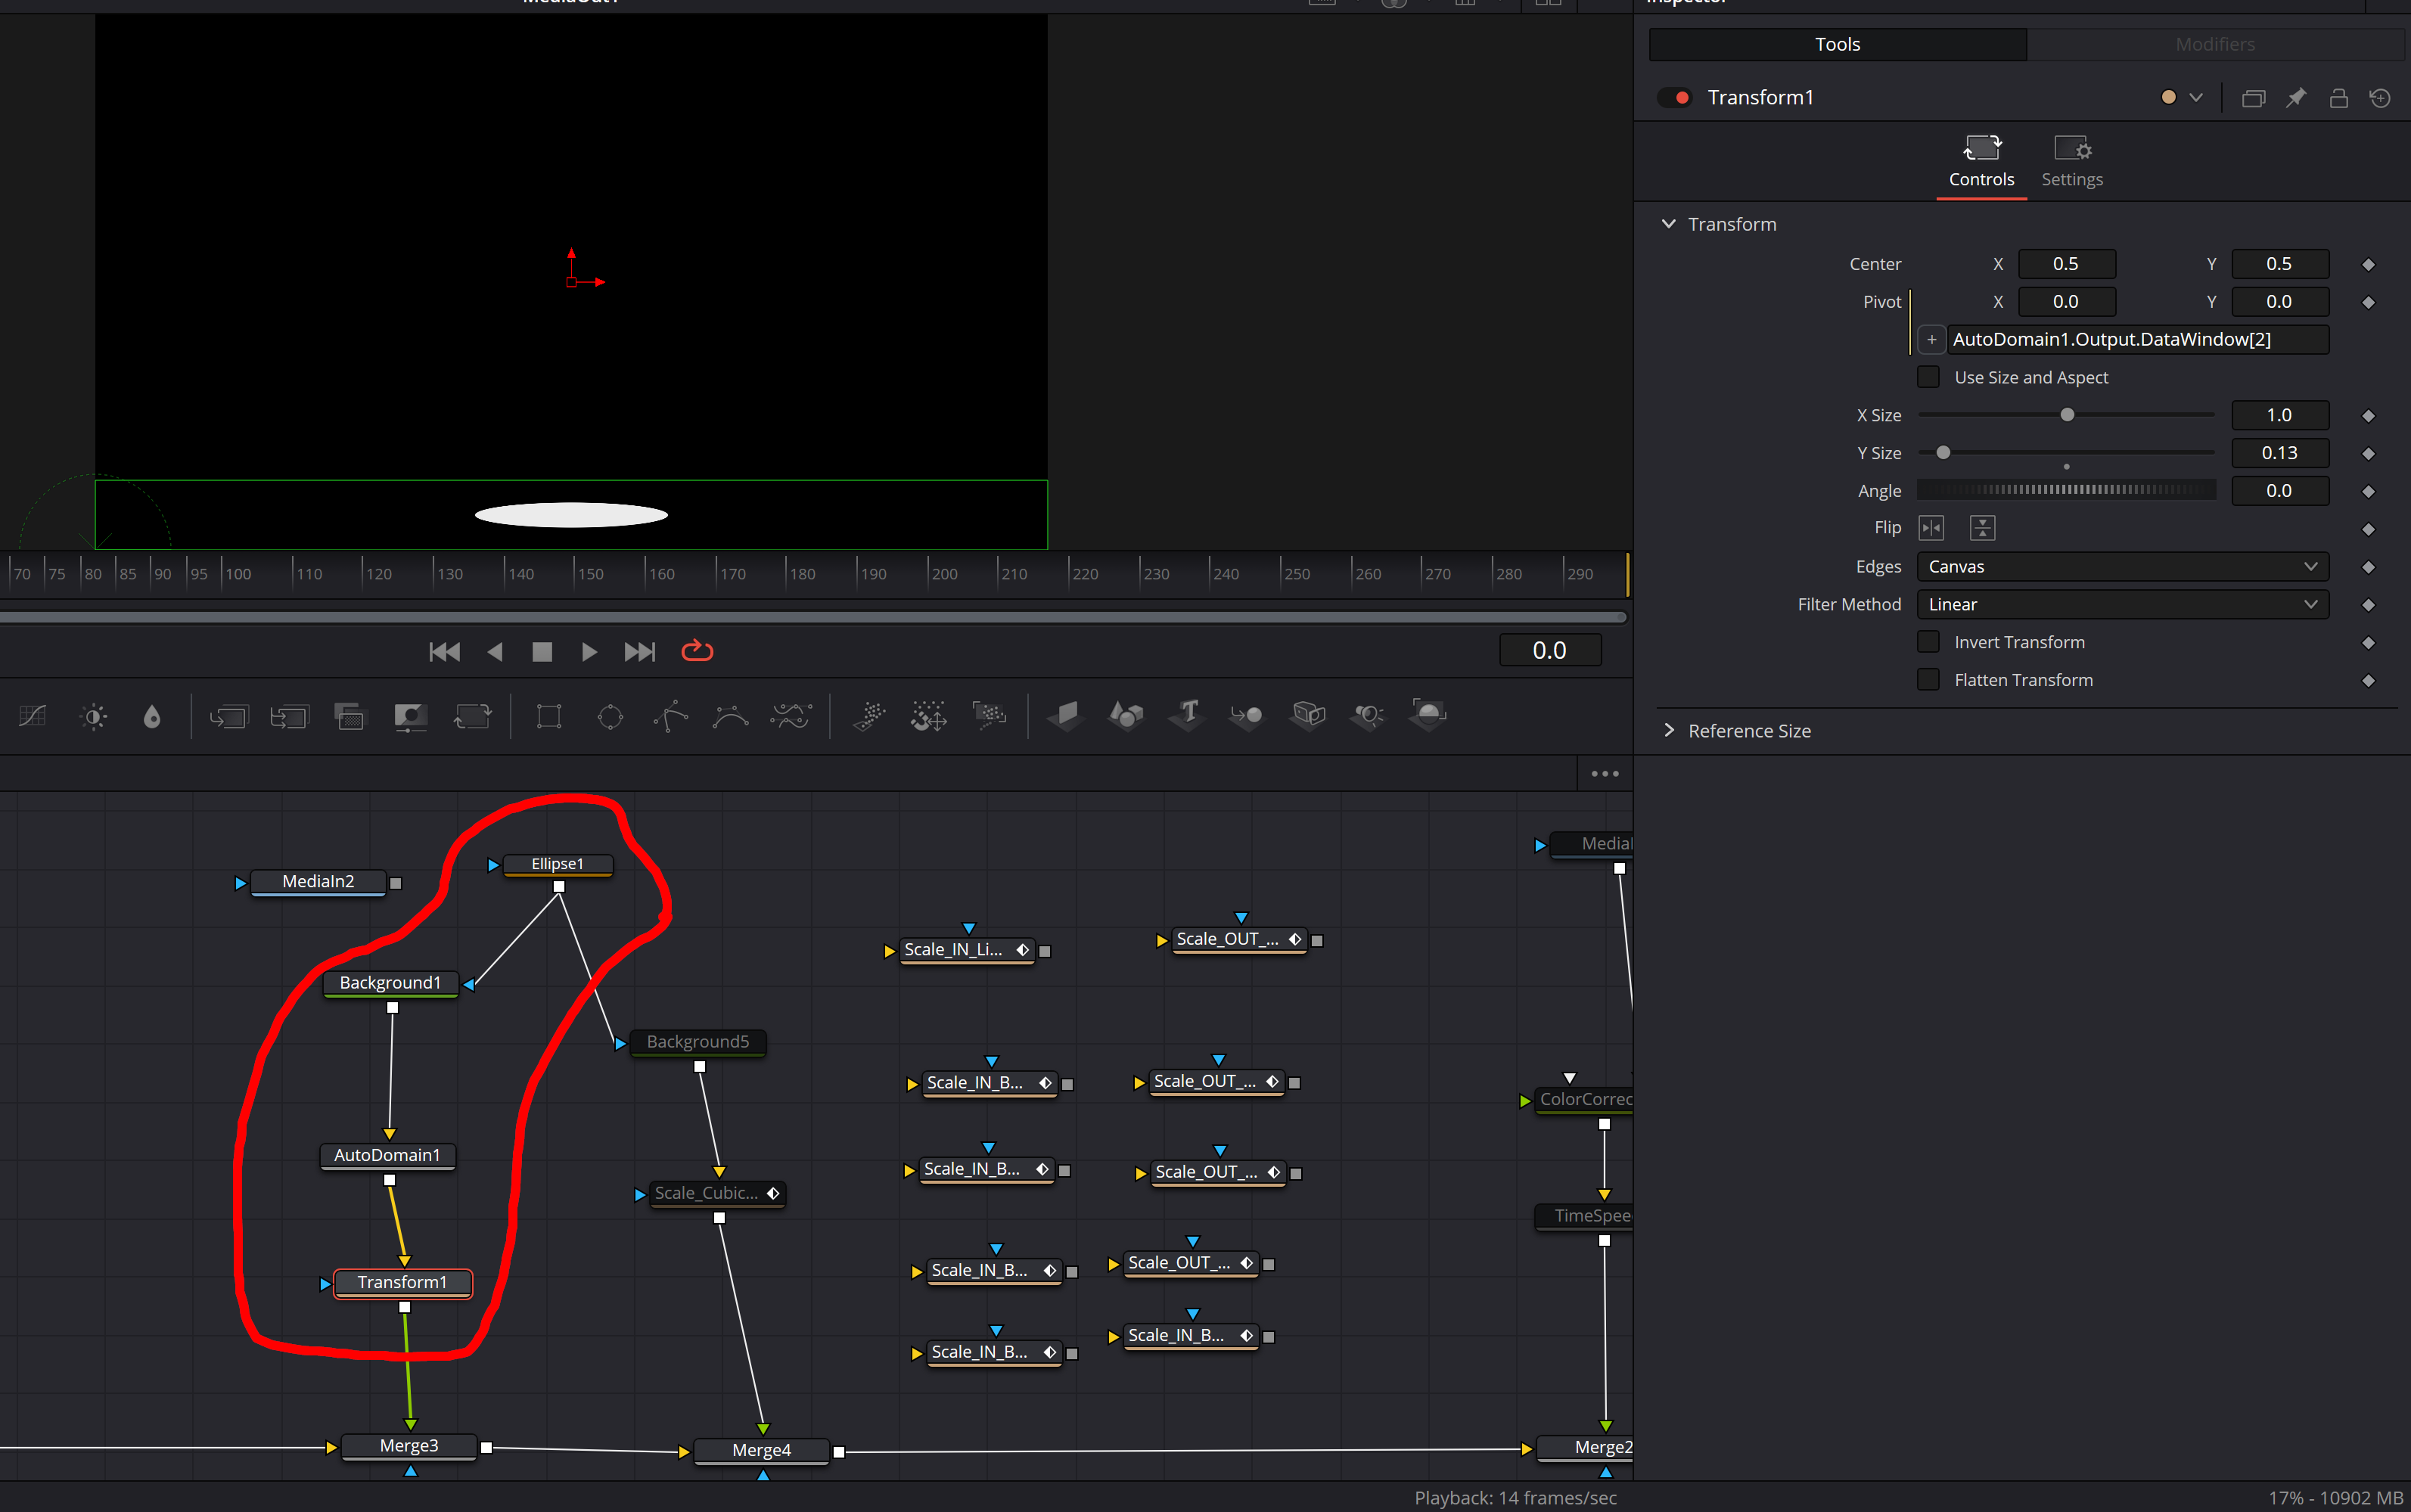Select the Ellipse mask tool
Image resolution: width=2411 pixels, height=1512 pixels.
click(x=610, y=716)
